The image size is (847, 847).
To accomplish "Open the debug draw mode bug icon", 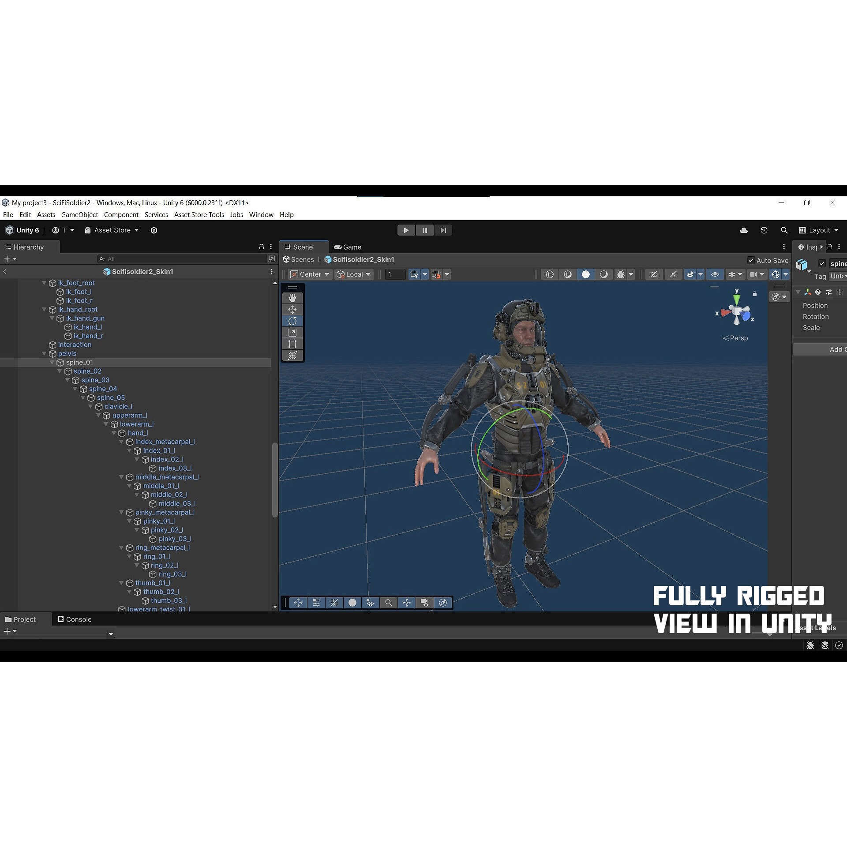I will [x=620, y=274].
